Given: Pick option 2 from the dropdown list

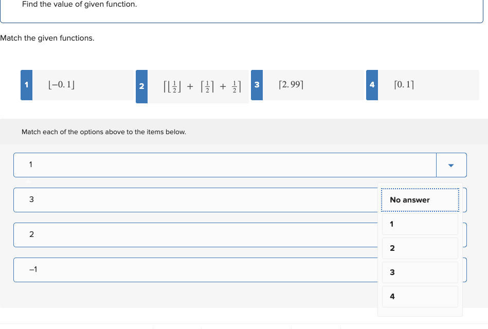Looking at the screenshot, I should (x=420, y=248).
